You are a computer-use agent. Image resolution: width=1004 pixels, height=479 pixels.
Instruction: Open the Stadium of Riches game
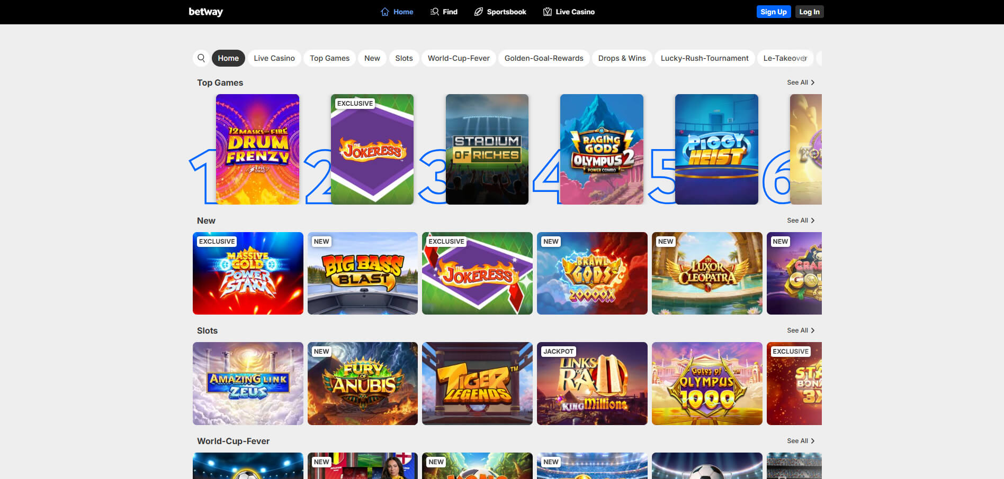point(487,149)
